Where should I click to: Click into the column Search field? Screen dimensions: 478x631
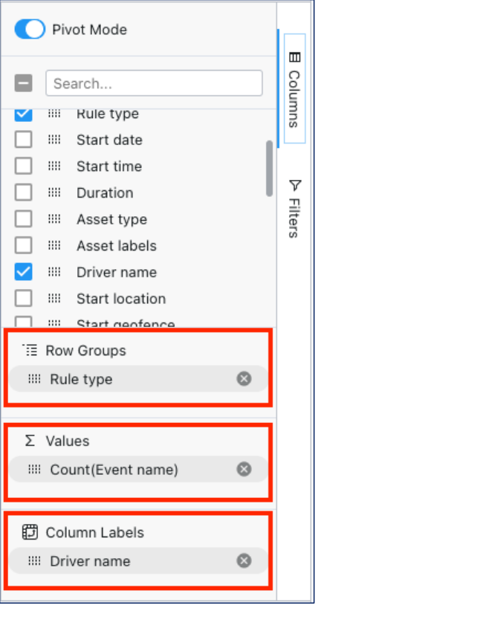tap(154, 83)
